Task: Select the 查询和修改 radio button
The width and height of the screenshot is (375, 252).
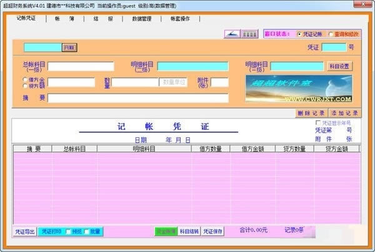Action: [331, 34]
